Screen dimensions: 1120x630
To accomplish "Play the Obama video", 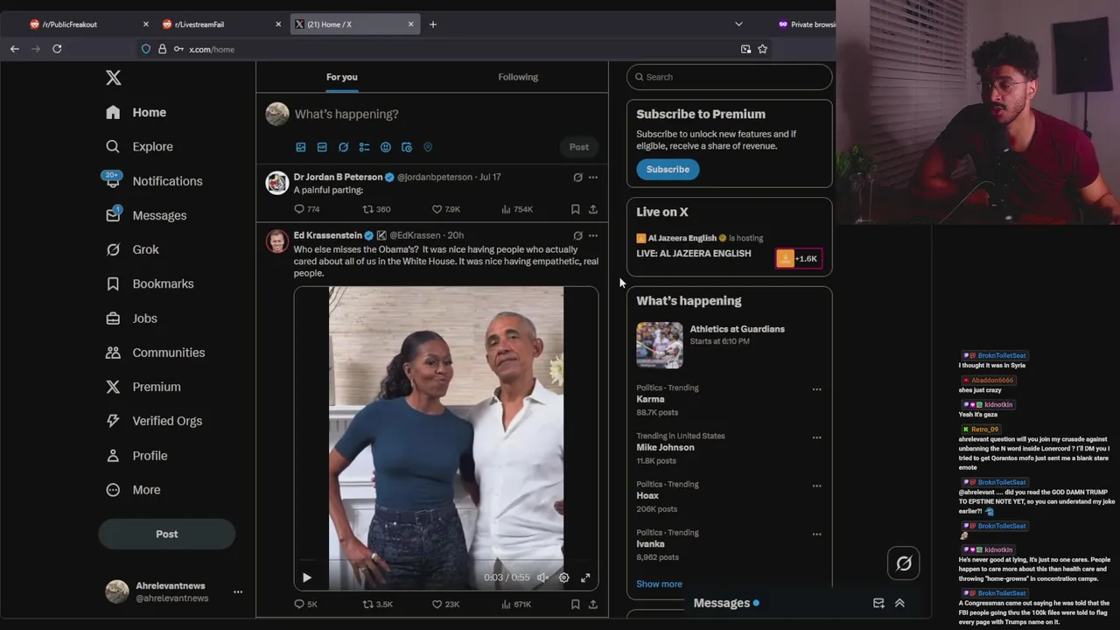I will pos(306,577).
